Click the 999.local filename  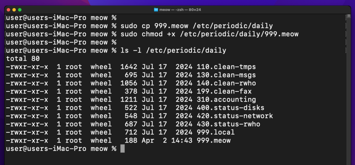[215, 133]
